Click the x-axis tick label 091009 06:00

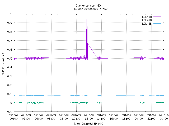coord(51,117)
